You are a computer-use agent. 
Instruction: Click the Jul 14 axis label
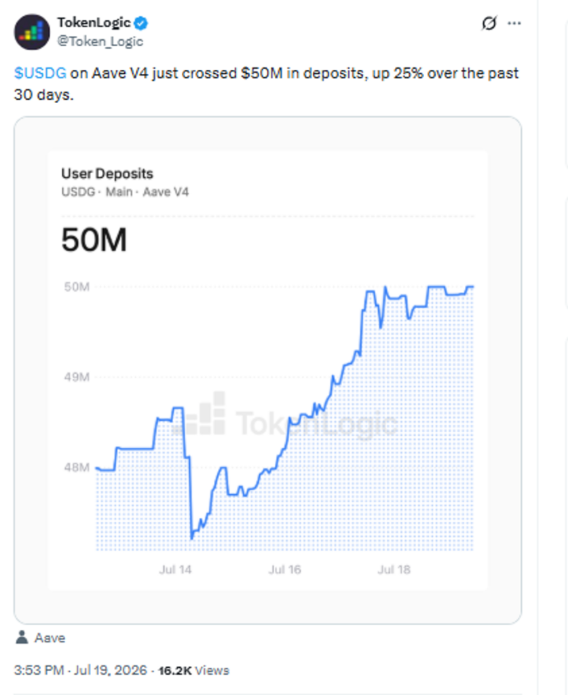pyautogui.click(x=176, y=569)
